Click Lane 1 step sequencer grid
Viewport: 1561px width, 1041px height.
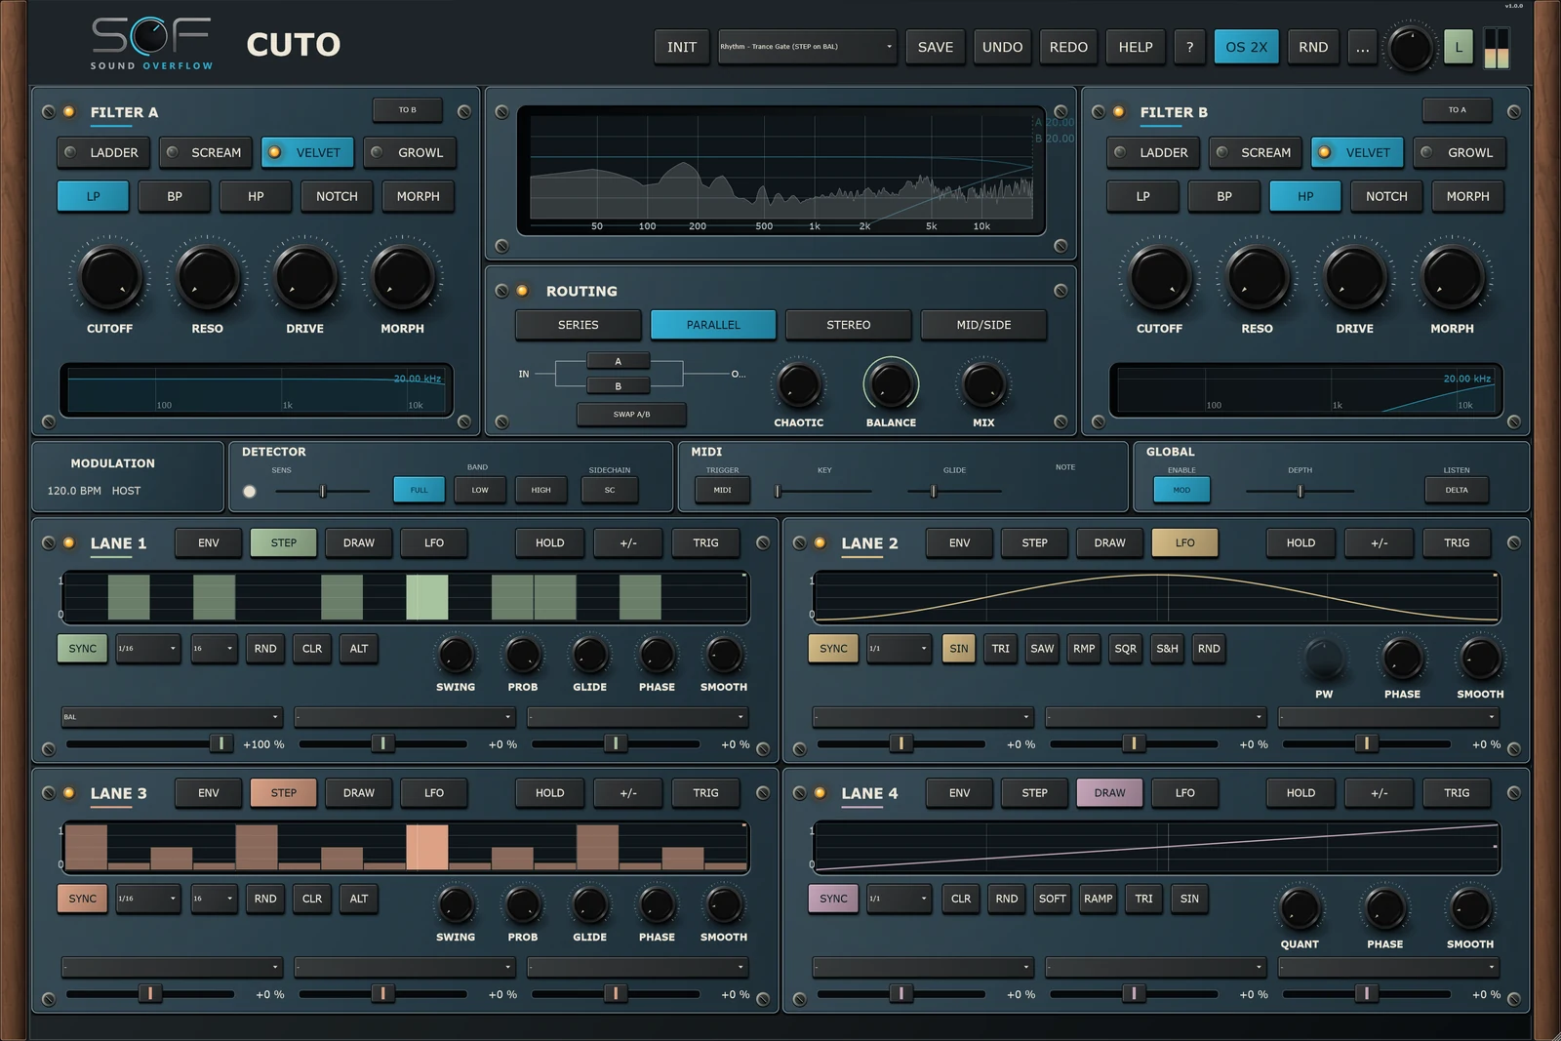pos(405,597)
